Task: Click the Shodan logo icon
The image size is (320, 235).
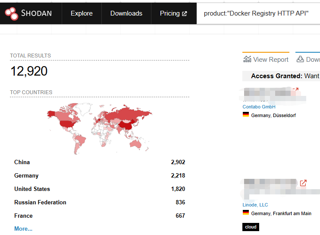Action: point(11,14)
